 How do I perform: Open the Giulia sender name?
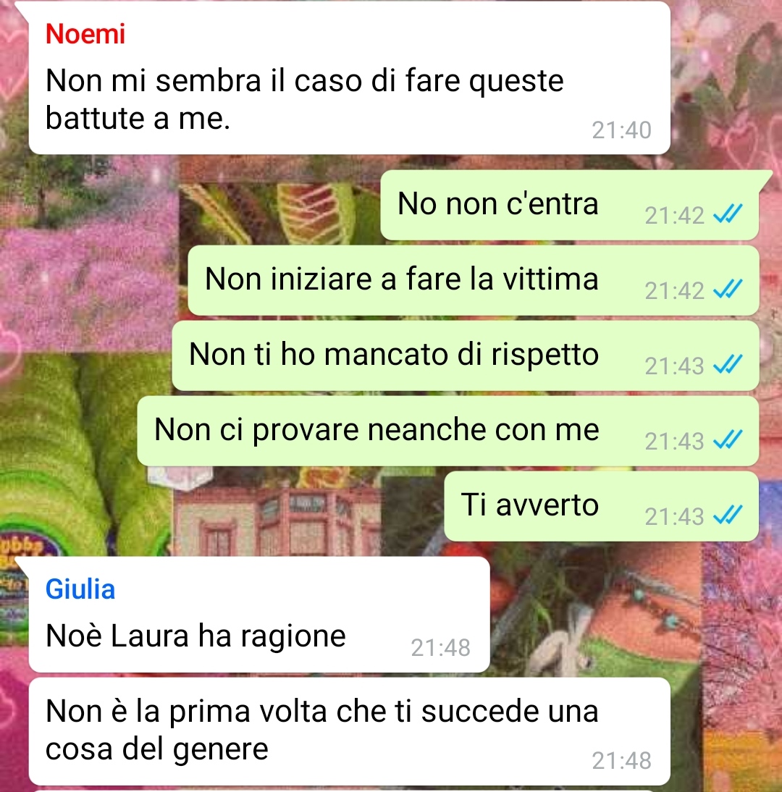pyautogui.click(x=80, y=589)
